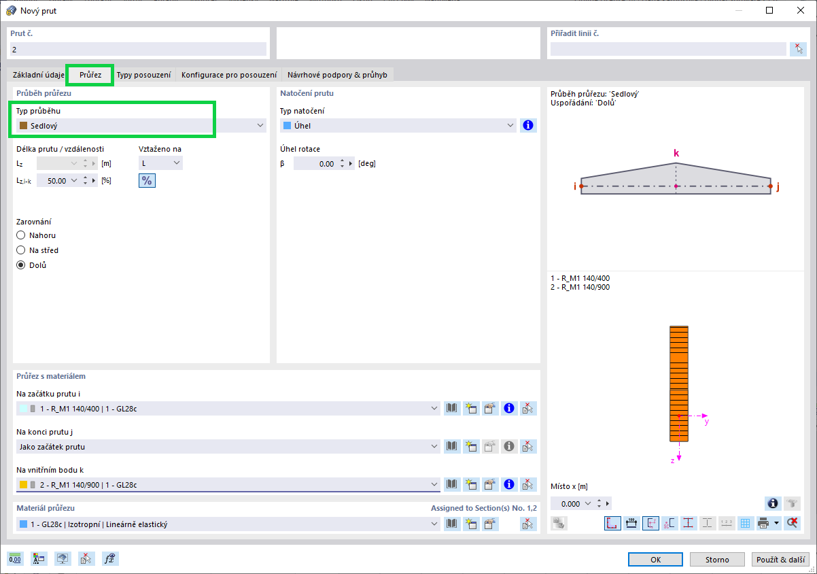817x574 pixels.
Task: Pick section graphically for member start i
Action: coord(528,409)
